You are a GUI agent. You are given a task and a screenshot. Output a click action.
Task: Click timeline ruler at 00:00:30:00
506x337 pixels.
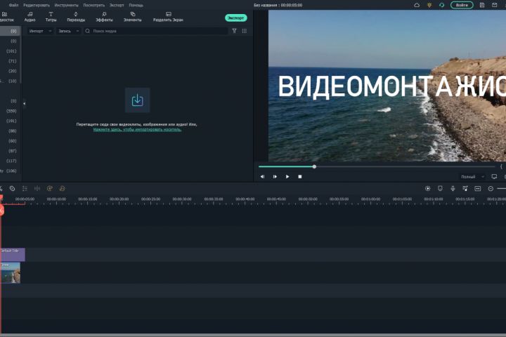182,199
